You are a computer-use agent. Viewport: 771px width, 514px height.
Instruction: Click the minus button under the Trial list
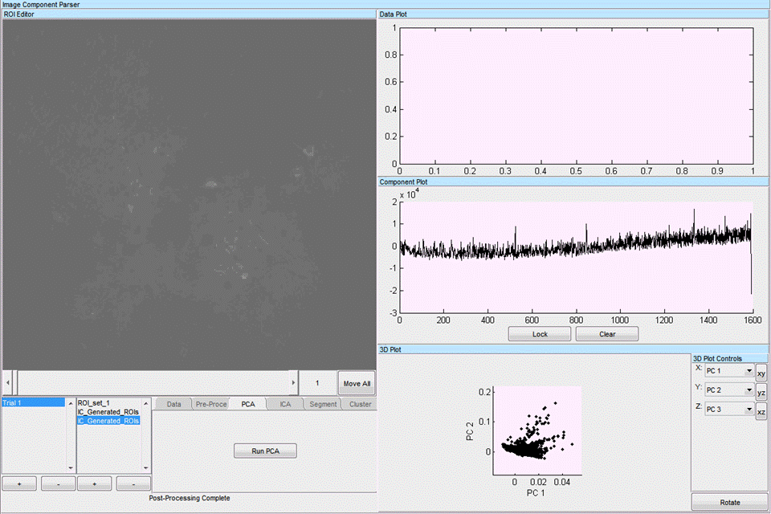(x=58, y=483)
